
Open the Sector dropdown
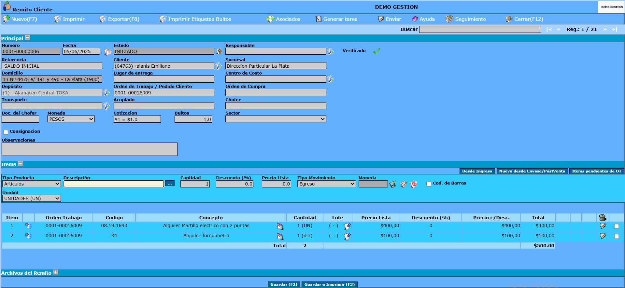(x=276, y=119)
